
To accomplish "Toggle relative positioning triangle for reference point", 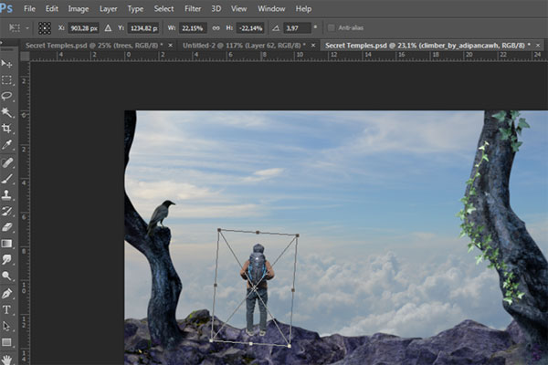I will pyautogui.click(x=108, y=28).
